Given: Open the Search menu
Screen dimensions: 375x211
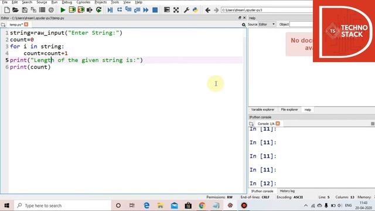Looking at the screenshot, I should click(27, 2).
